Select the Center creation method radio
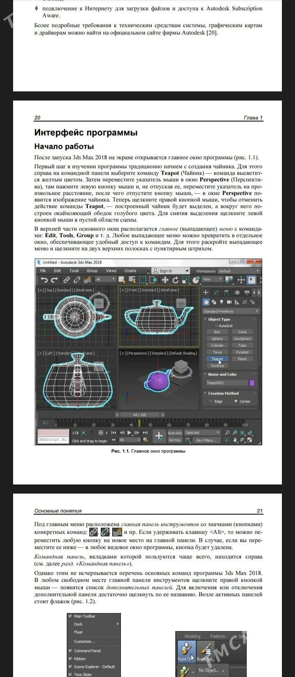 (236, 401)
